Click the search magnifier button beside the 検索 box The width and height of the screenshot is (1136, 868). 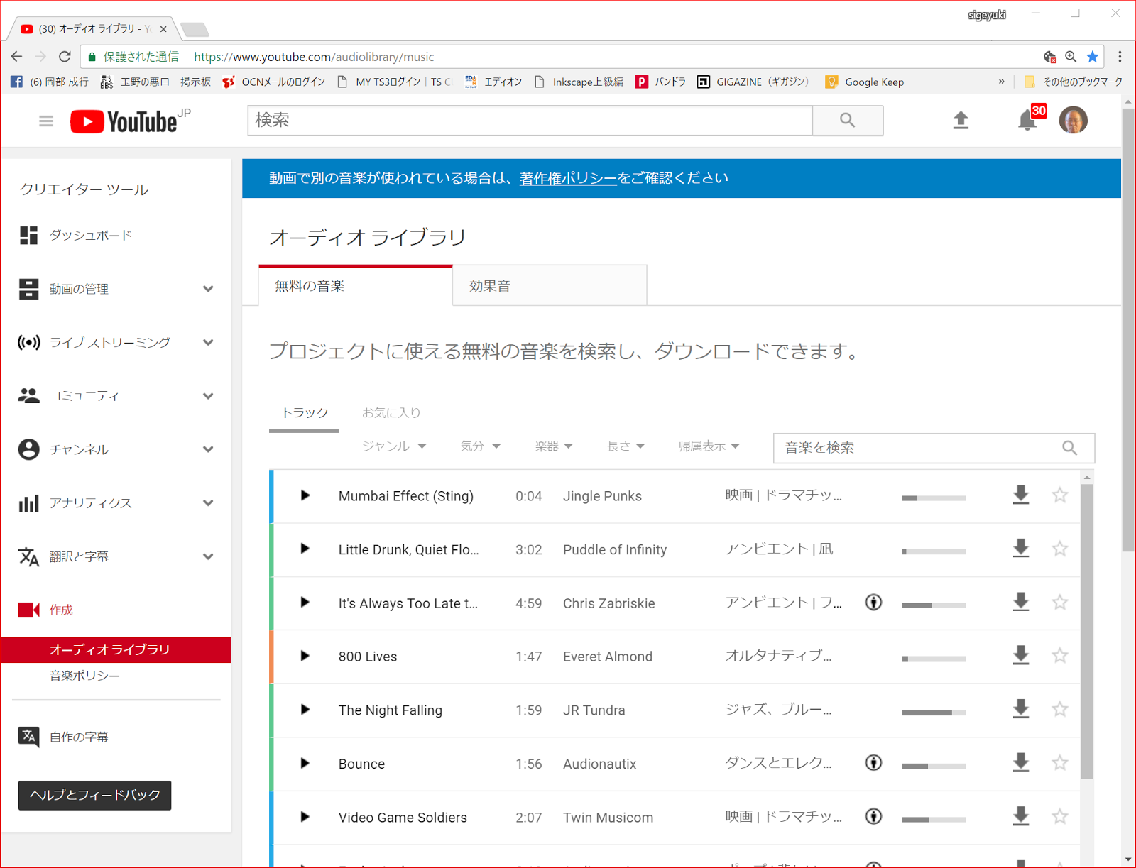tap(848, 121)
